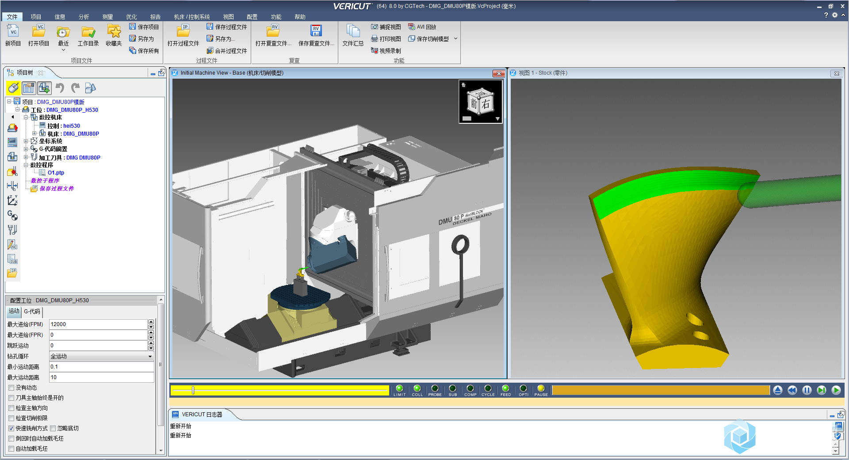Enable 自动加载毛坯 checkbox
The height and width of the screenshot is (460, 849).
coord(11,449)
